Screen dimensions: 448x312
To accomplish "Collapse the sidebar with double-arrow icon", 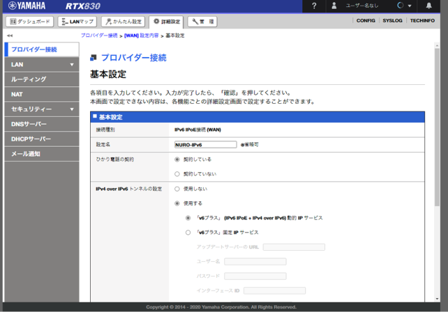I will [x=9, y=35].
